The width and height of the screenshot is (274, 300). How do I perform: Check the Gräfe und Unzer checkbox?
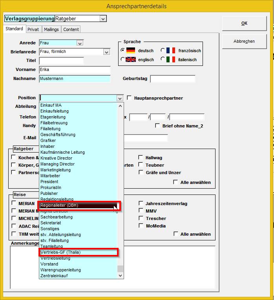(x=141, y=172)
